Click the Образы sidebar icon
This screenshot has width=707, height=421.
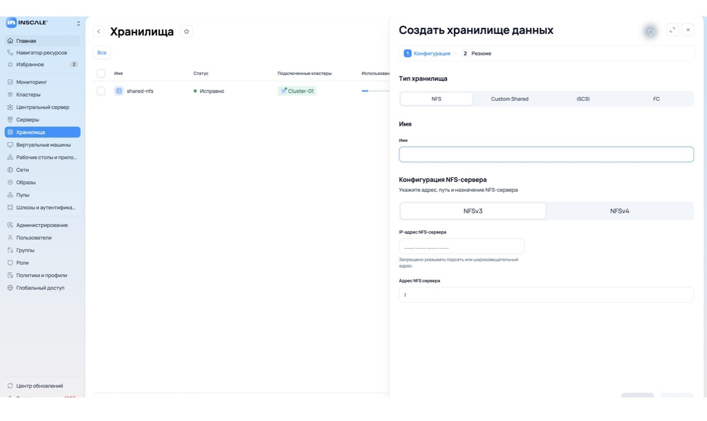(x=10, y=183)
